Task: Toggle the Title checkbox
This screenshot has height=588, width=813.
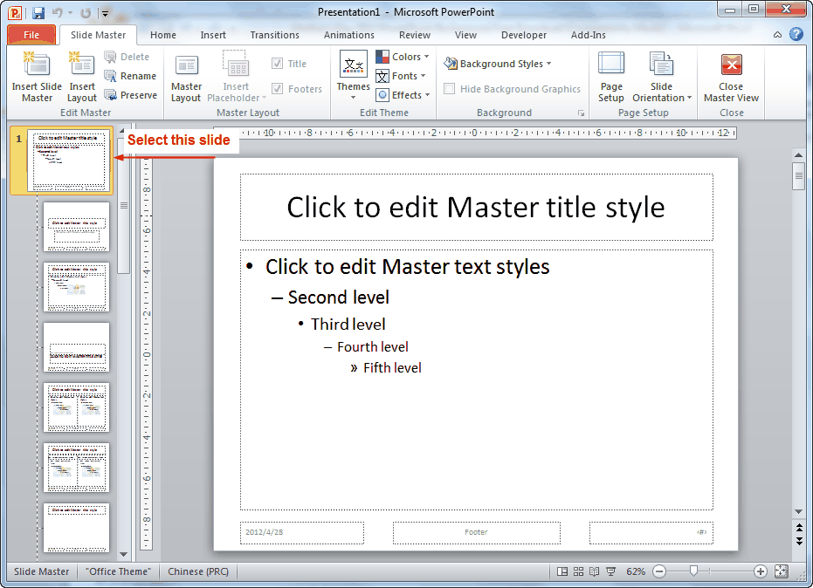Action: click(x=278, y=64)
